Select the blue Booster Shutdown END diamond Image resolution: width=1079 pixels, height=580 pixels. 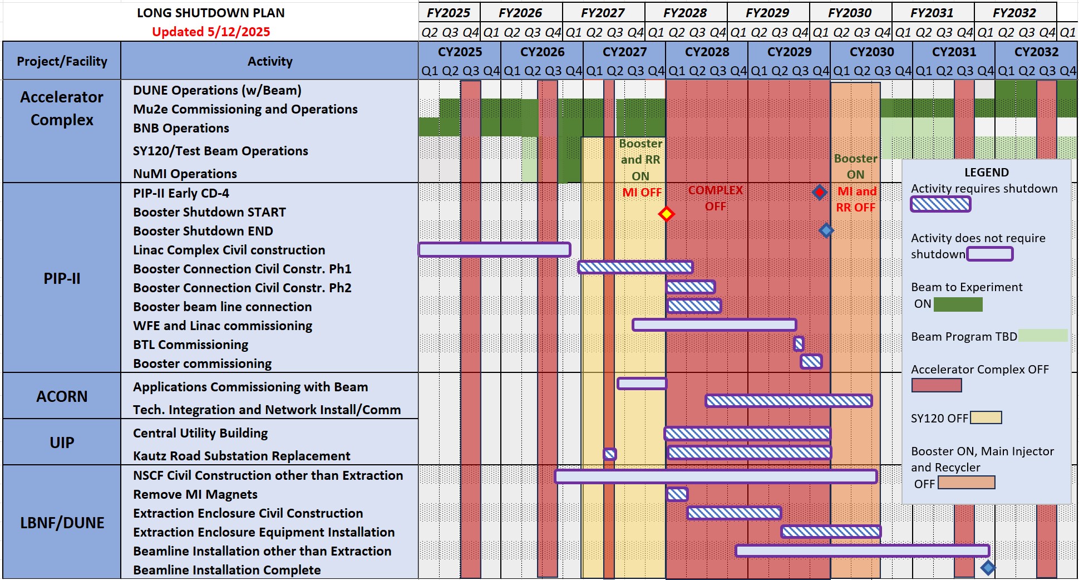click(x=826, y=230)
